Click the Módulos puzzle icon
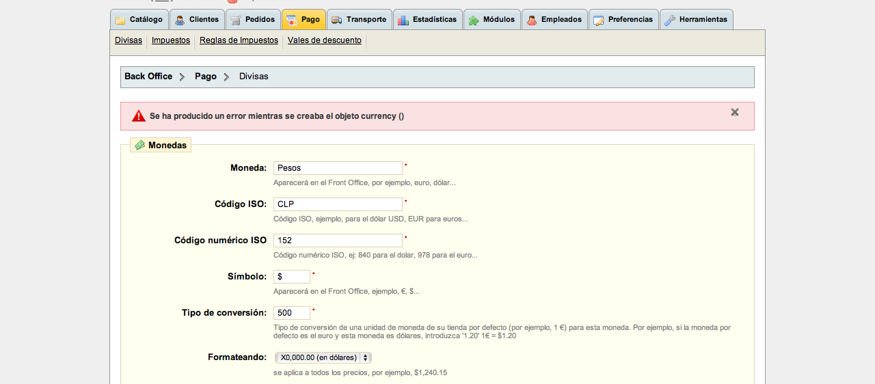 click(474, 20)
